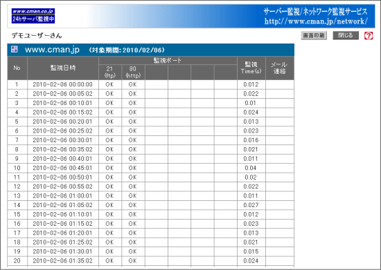Open the http://www.cman.jp/network/ banner link

point(316,21)
